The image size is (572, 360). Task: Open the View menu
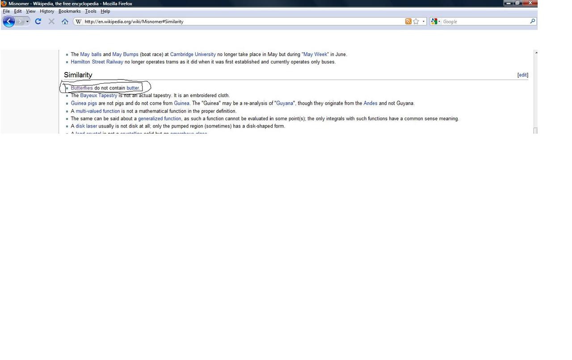30,11
